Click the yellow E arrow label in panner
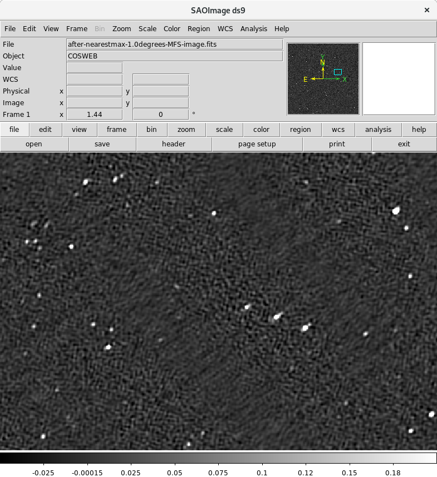 pos(306,80)
